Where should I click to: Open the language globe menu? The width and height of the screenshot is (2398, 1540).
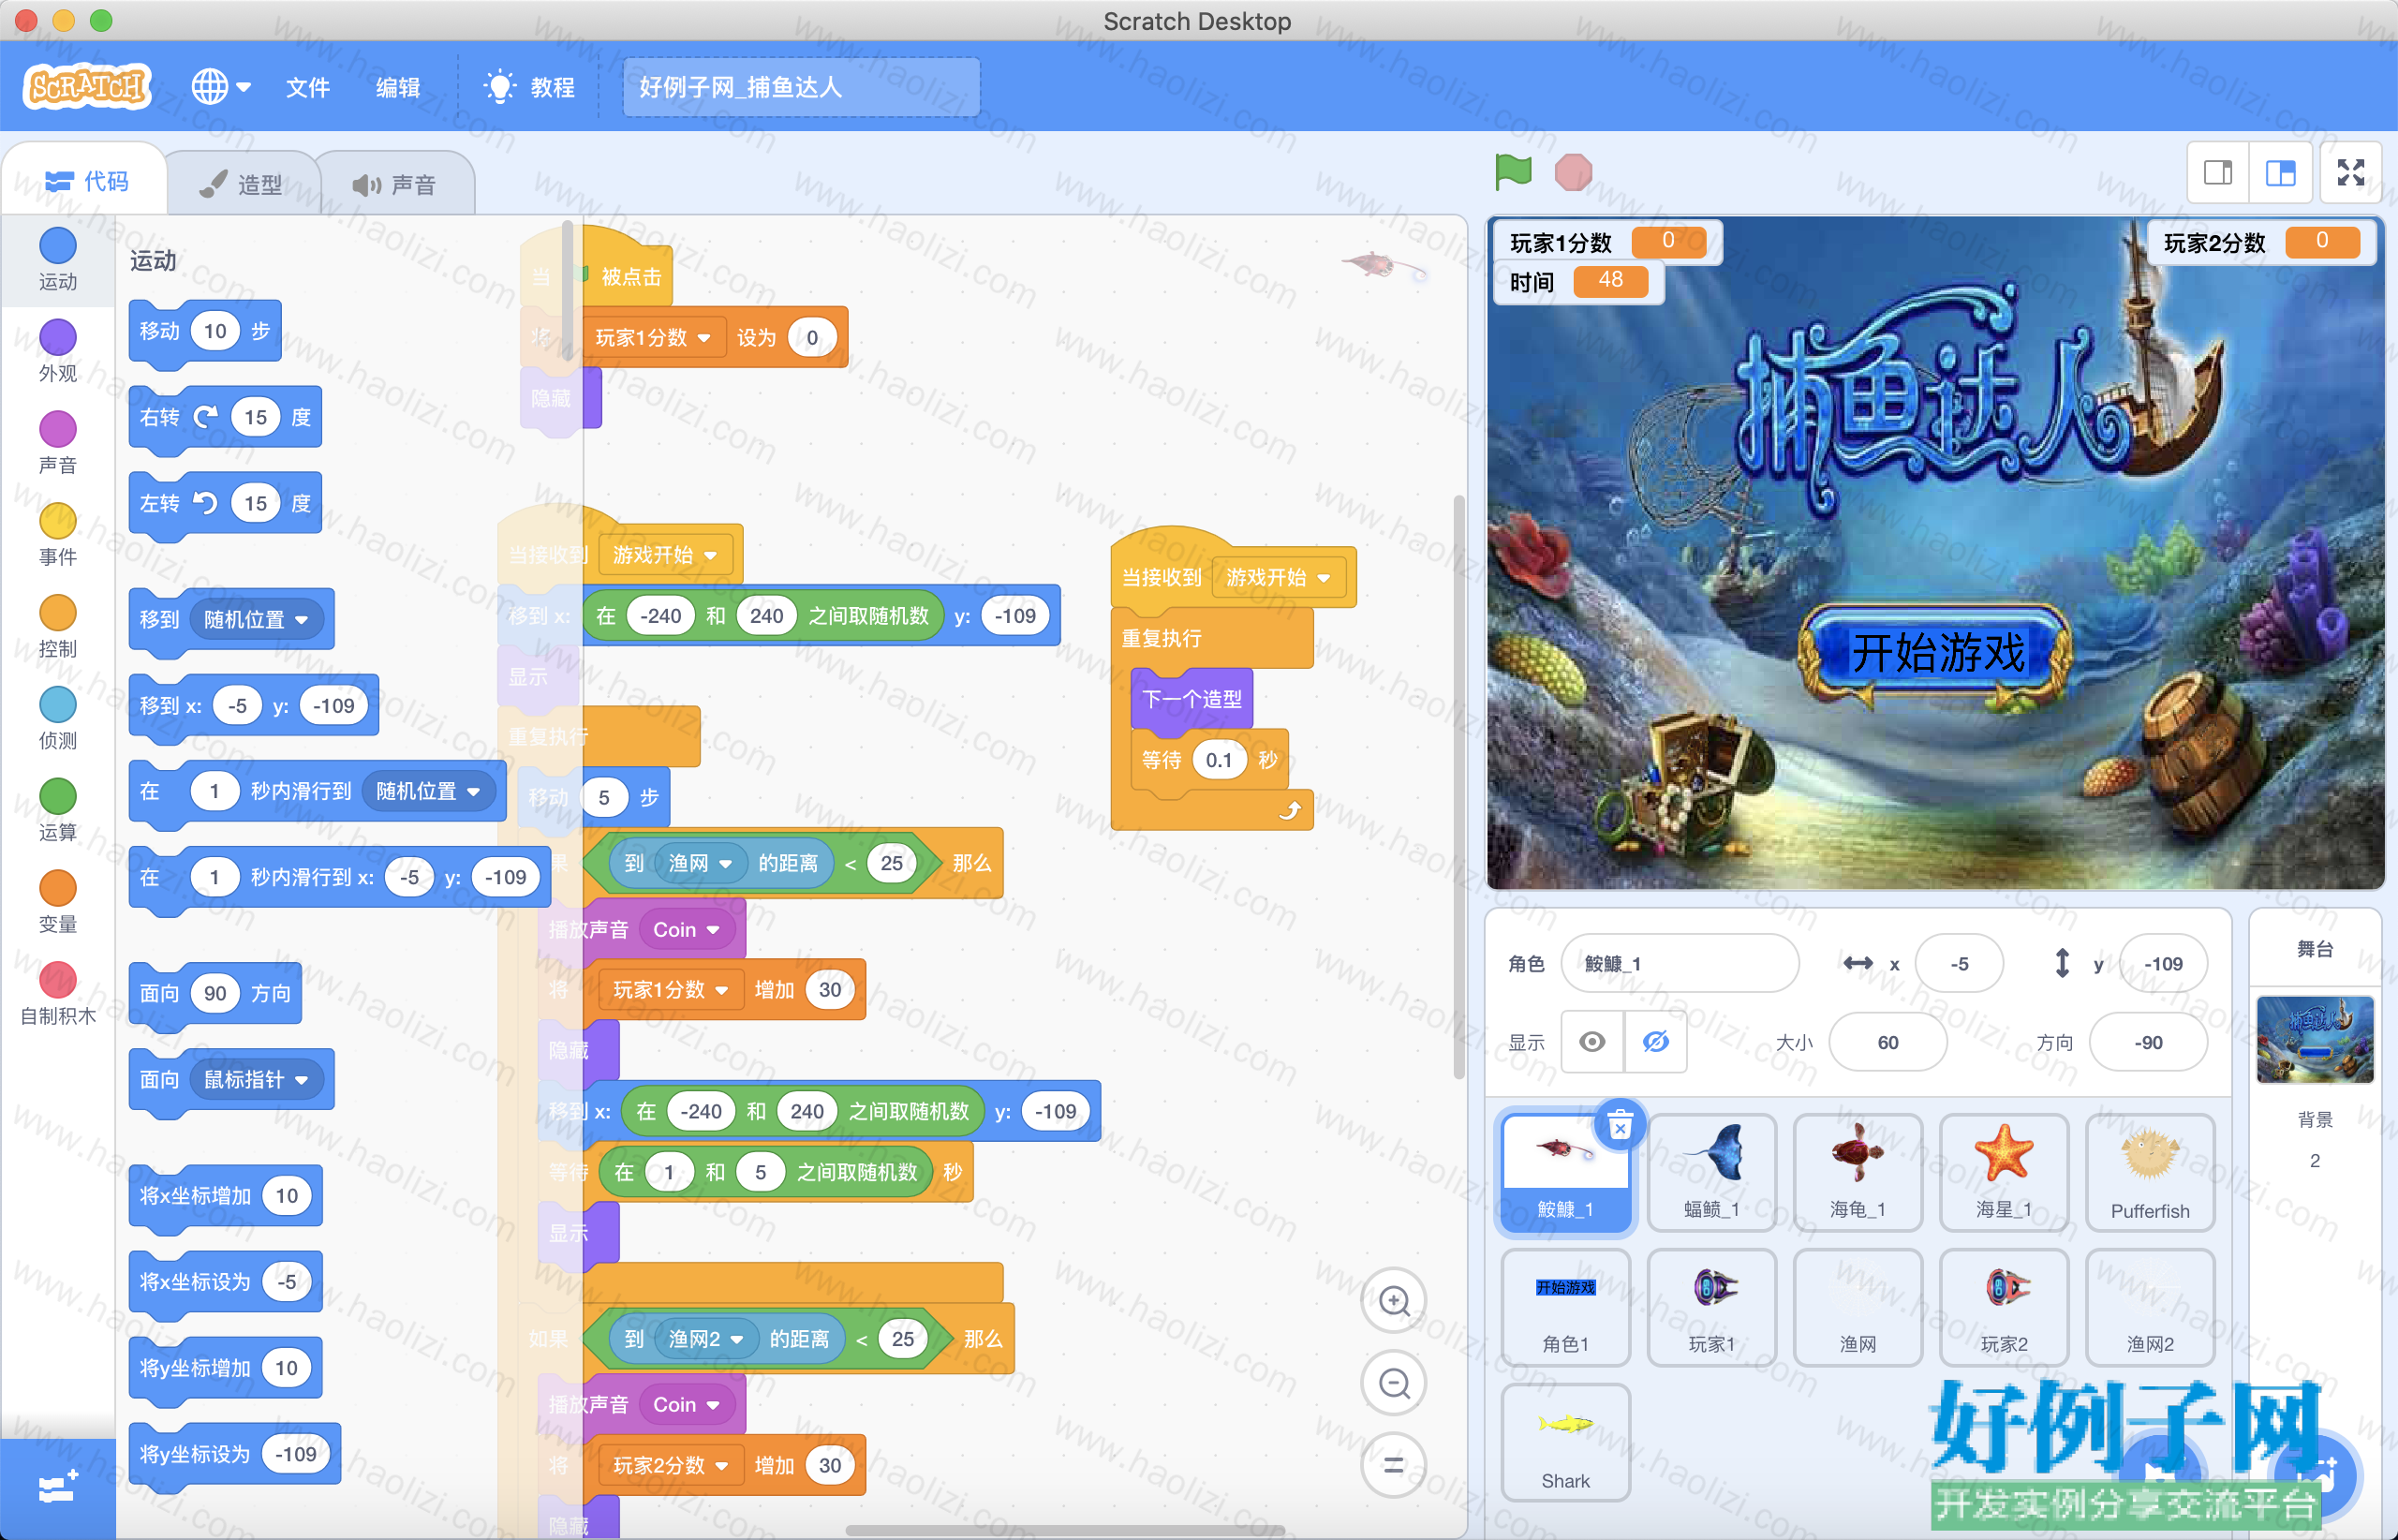click(221, 87)
